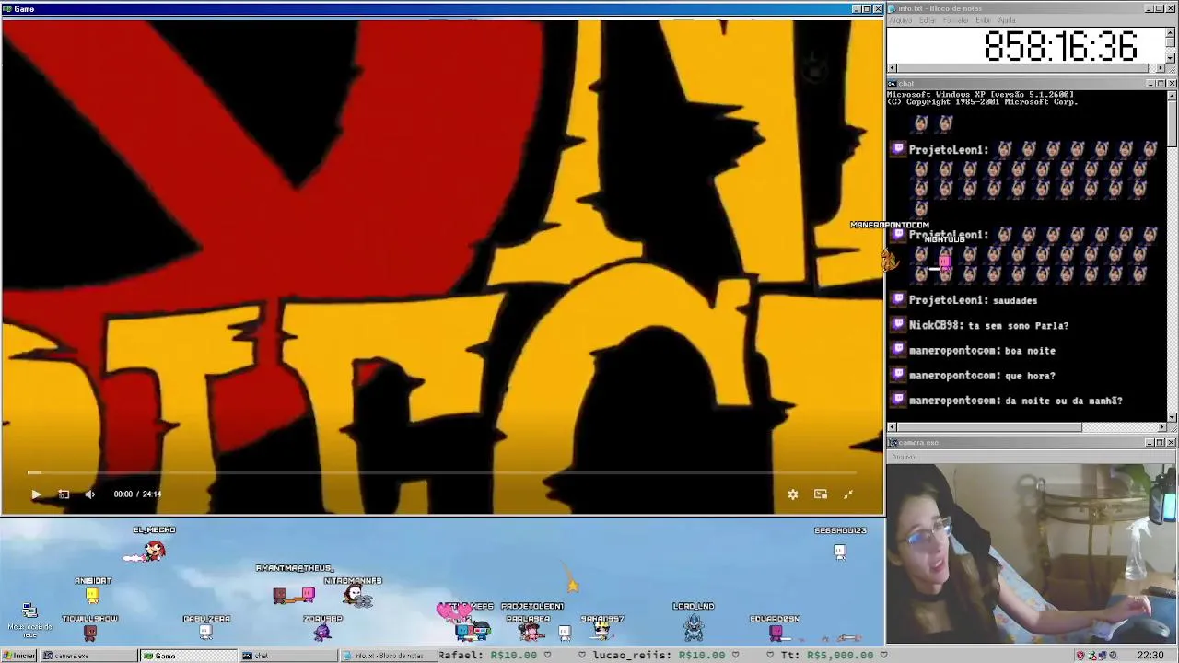Click the NTAOMANNFS masked avatar

[x=357, y=597]
